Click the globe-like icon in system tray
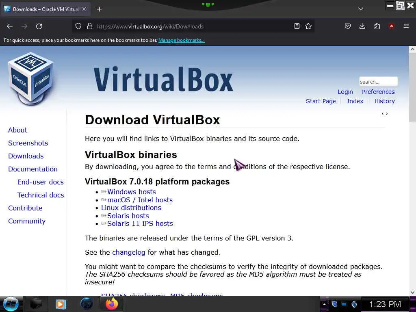Image resolution: width=416 pixels, height=312 pixels. tap(354, 304)
